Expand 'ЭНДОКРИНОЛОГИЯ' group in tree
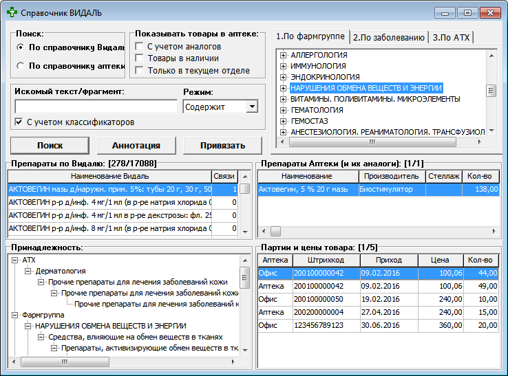The height and width of the screenshot is (376, 508). (x=283, y=77)
